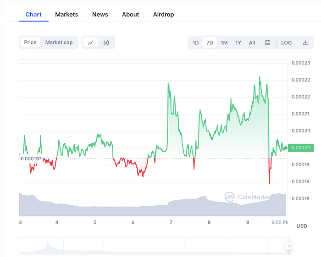The image size is (321, 257).
Task: Click the date label 7 on axis
Action: [x=171, y=222]
